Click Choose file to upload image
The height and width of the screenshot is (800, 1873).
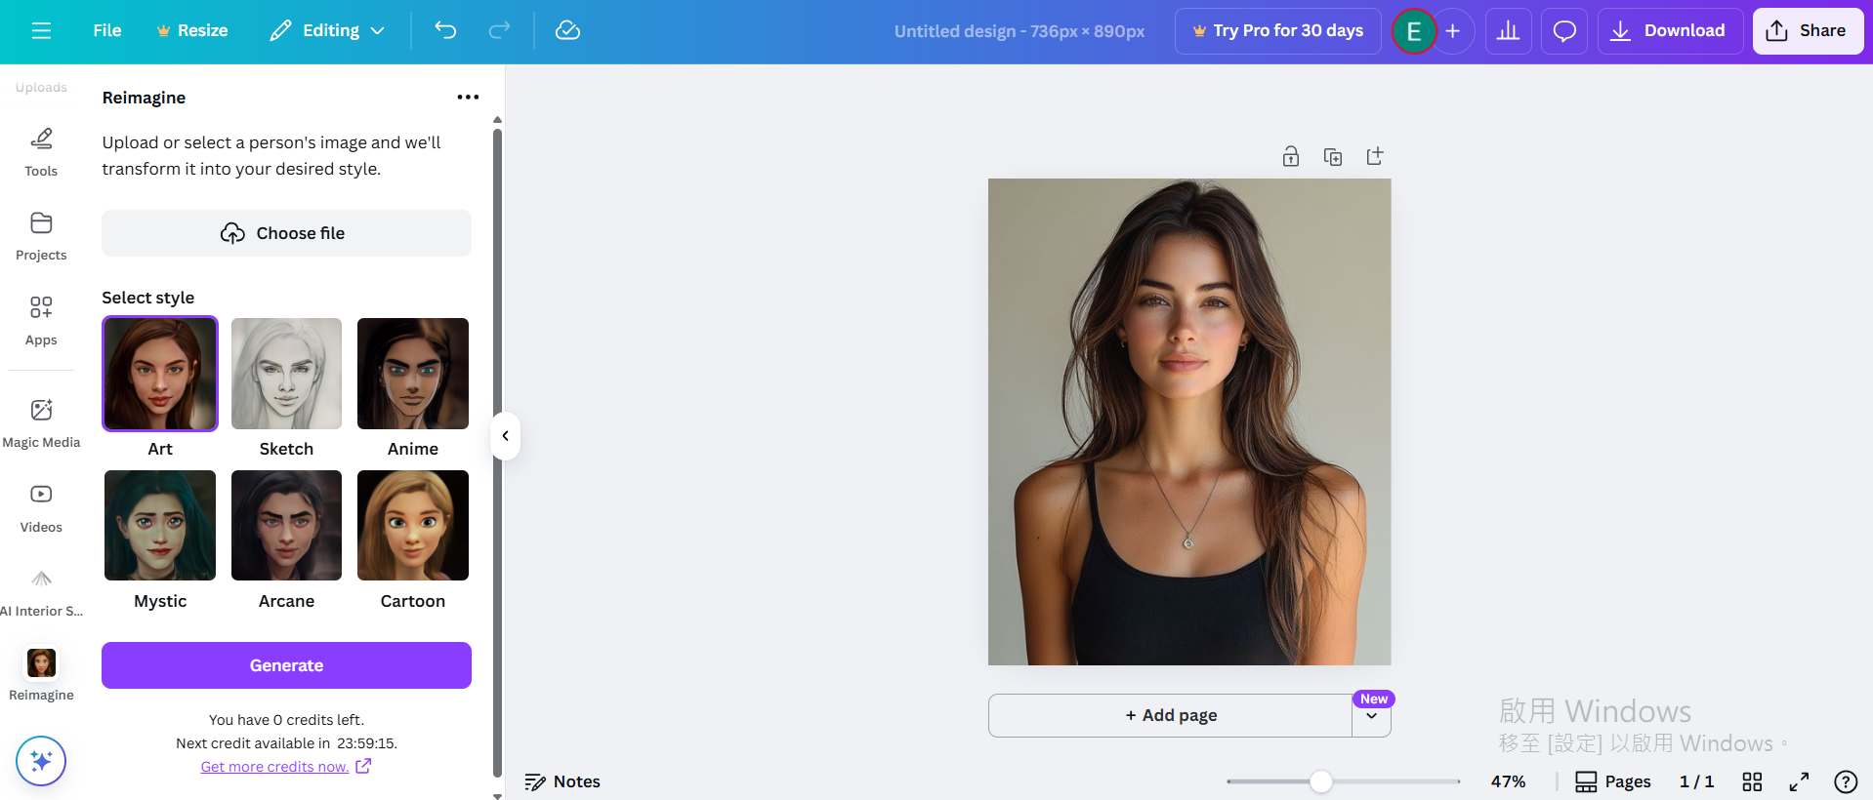(286, 233)
